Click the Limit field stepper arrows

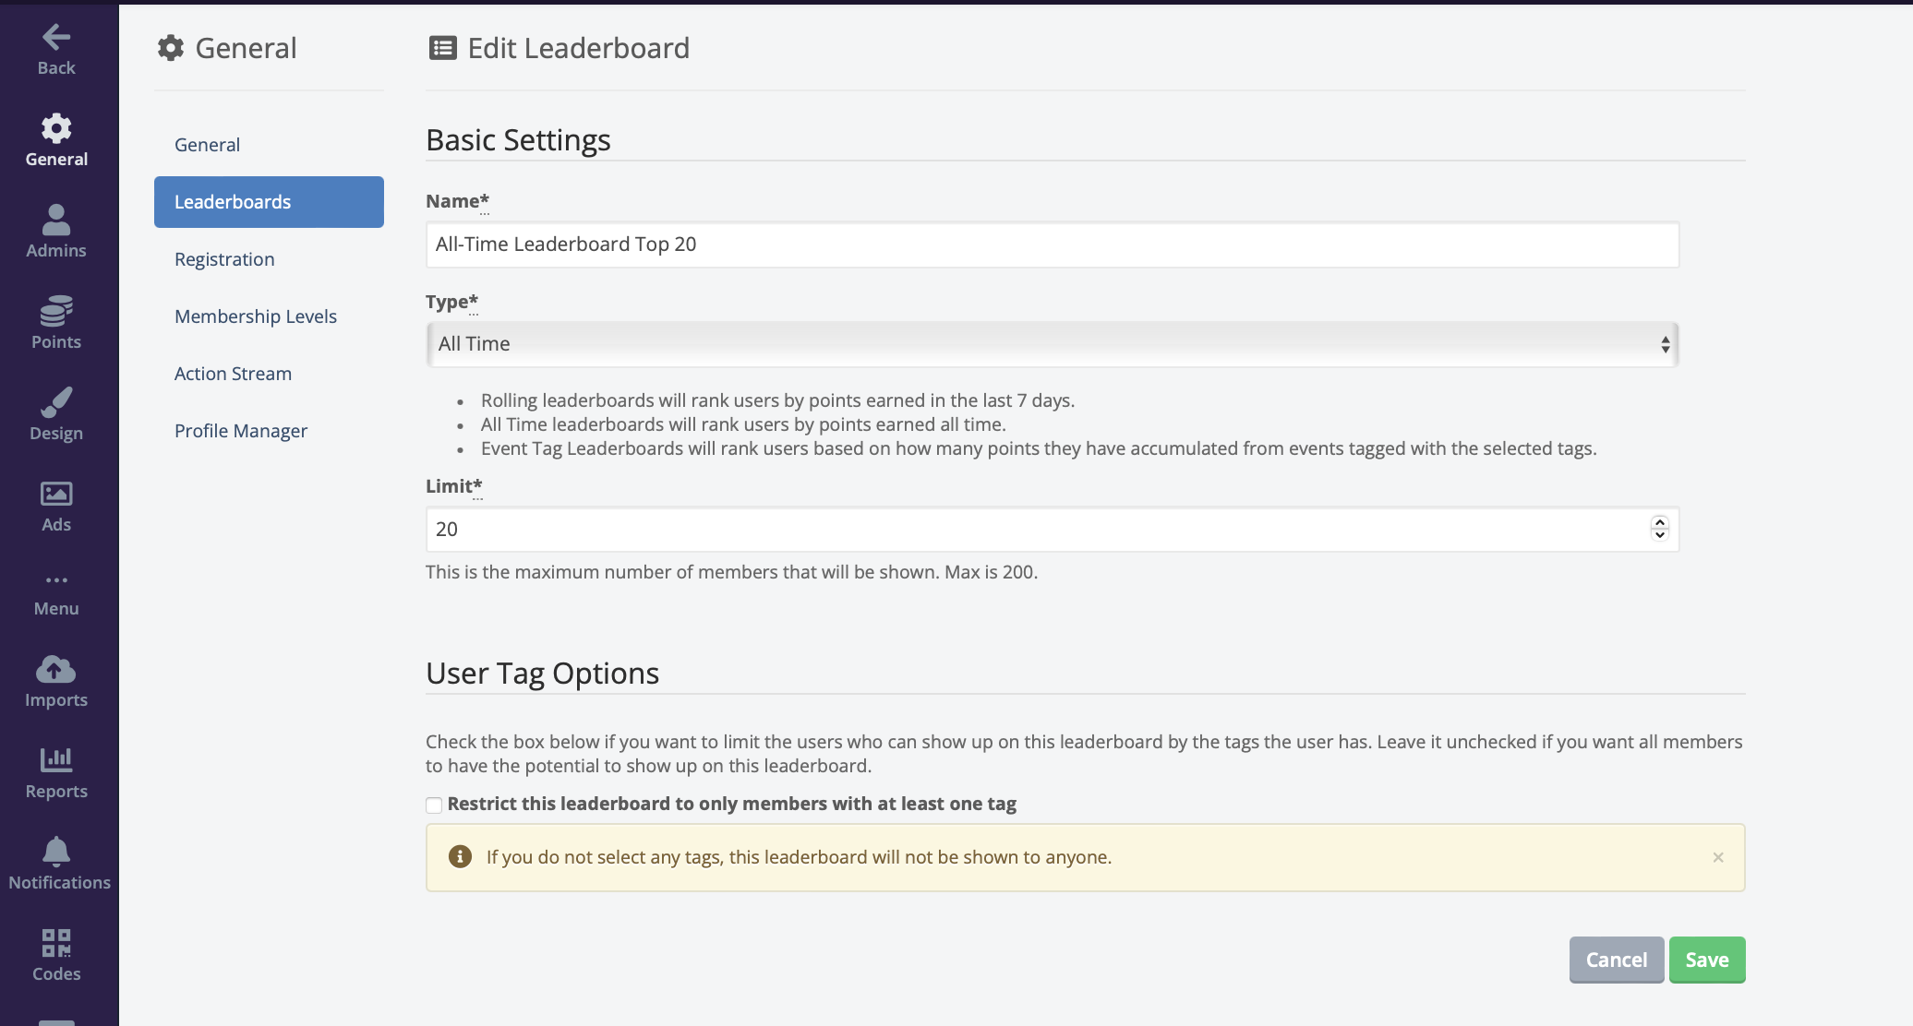(1659, 529)
